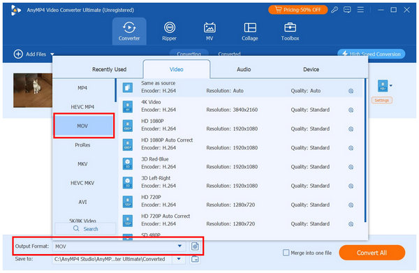
Task: Click the Same as source format icon
Action: tap(128, 87)
